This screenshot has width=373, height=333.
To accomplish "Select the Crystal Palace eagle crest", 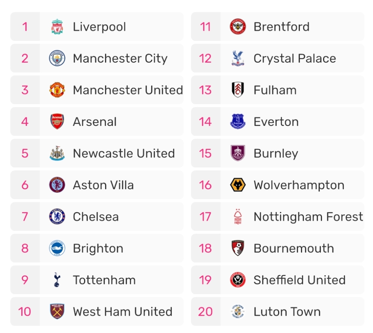I will [238, 58].
